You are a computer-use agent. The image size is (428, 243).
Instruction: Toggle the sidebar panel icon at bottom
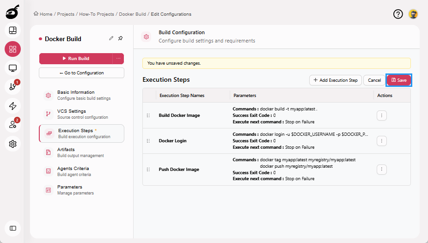coord(12,228)
